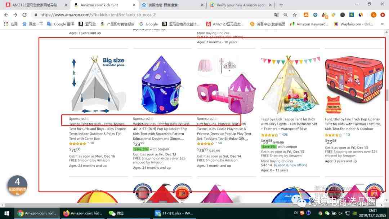389x219 pixels.
Task: Open browser zoom magnifier icon
Action: [x=286, y=15]
